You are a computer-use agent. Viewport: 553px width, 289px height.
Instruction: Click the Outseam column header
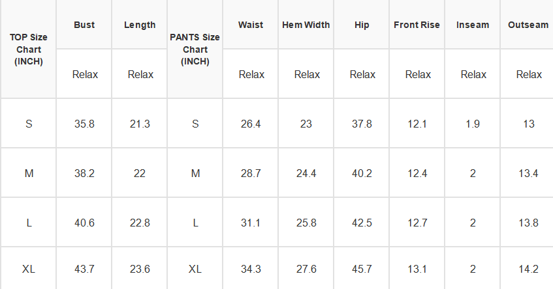(528, 25)
